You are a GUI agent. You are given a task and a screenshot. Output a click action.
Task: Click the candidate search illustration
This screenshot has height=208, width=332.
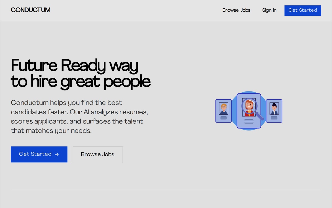coord(249,111)
